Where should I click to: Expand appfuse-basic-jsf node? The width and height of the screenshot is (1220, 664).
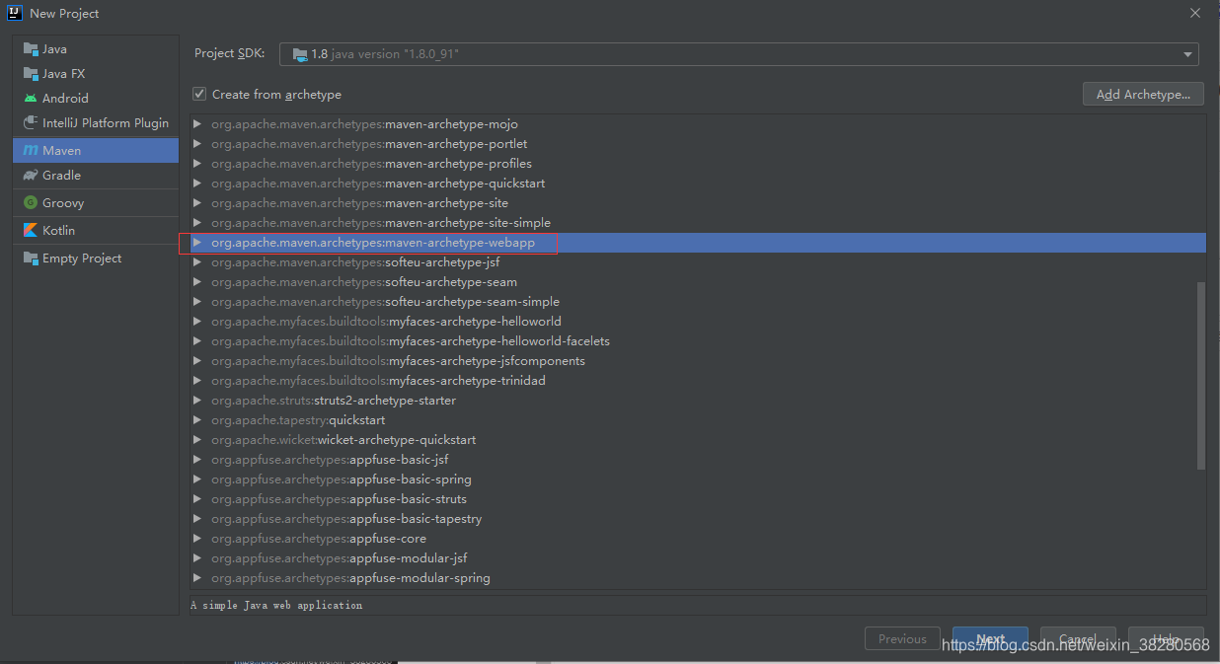tap(197, 459)
